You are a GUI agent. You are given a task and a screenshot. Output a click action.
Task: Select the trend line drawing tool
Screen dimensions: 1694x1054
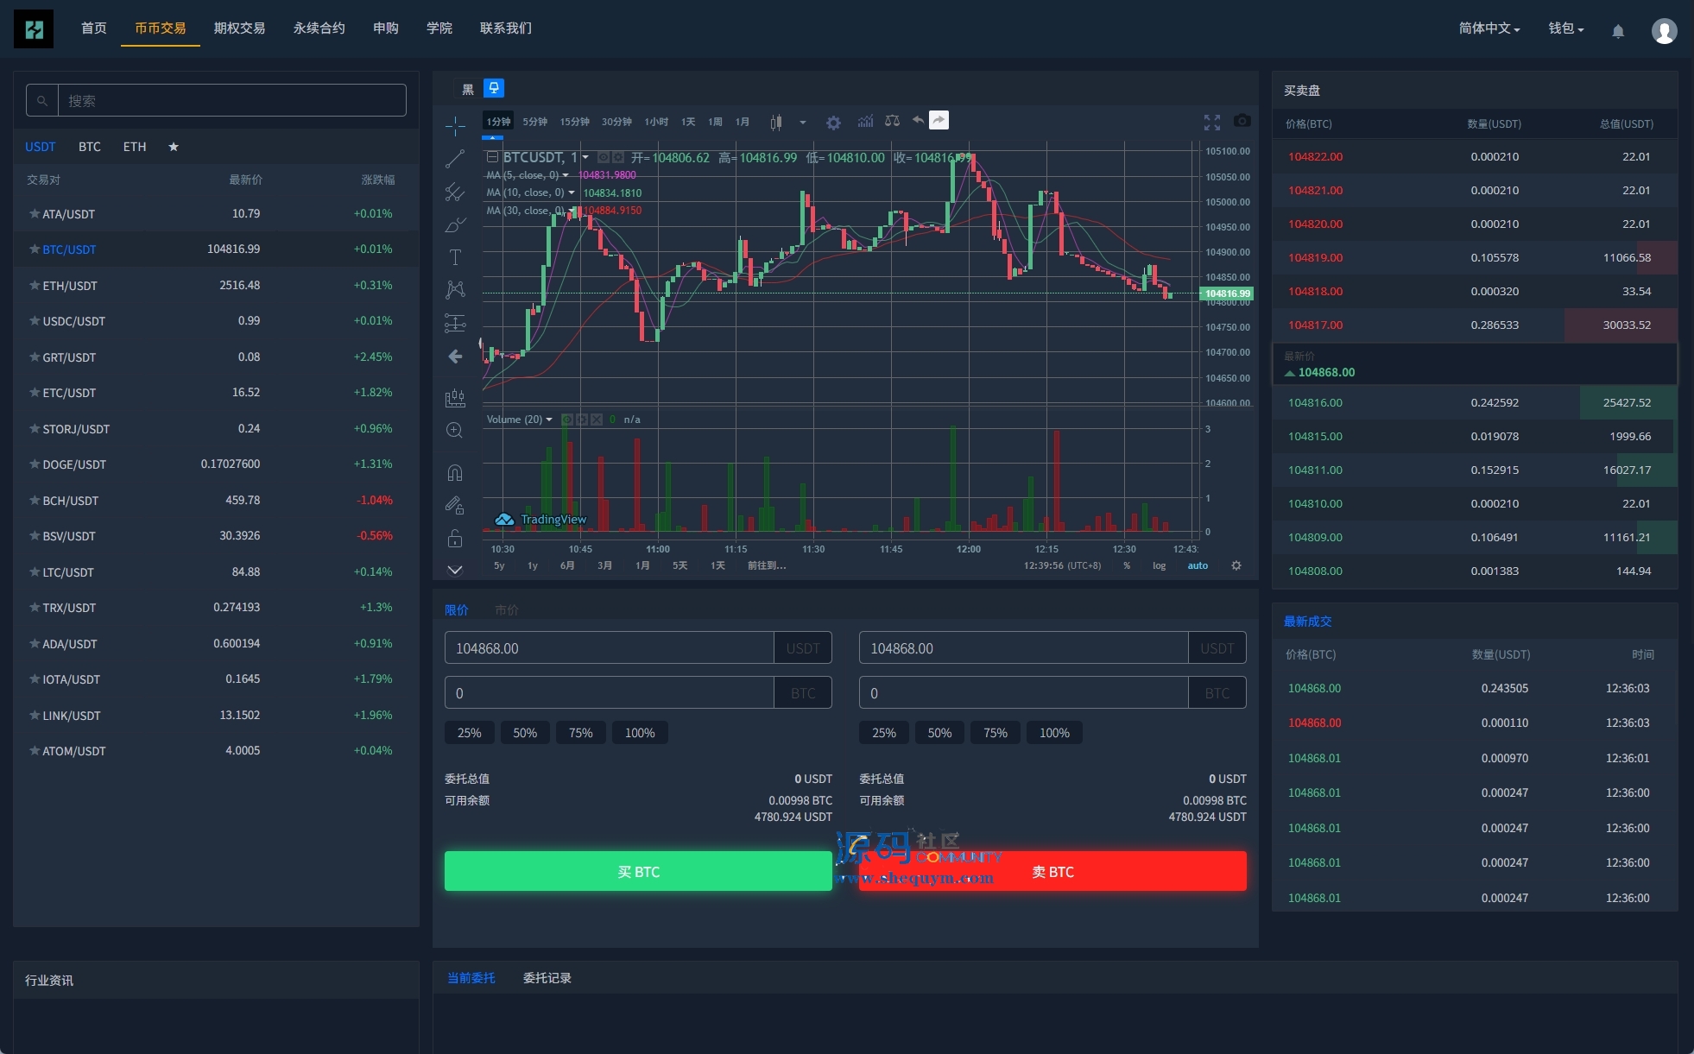pos(455,159)
